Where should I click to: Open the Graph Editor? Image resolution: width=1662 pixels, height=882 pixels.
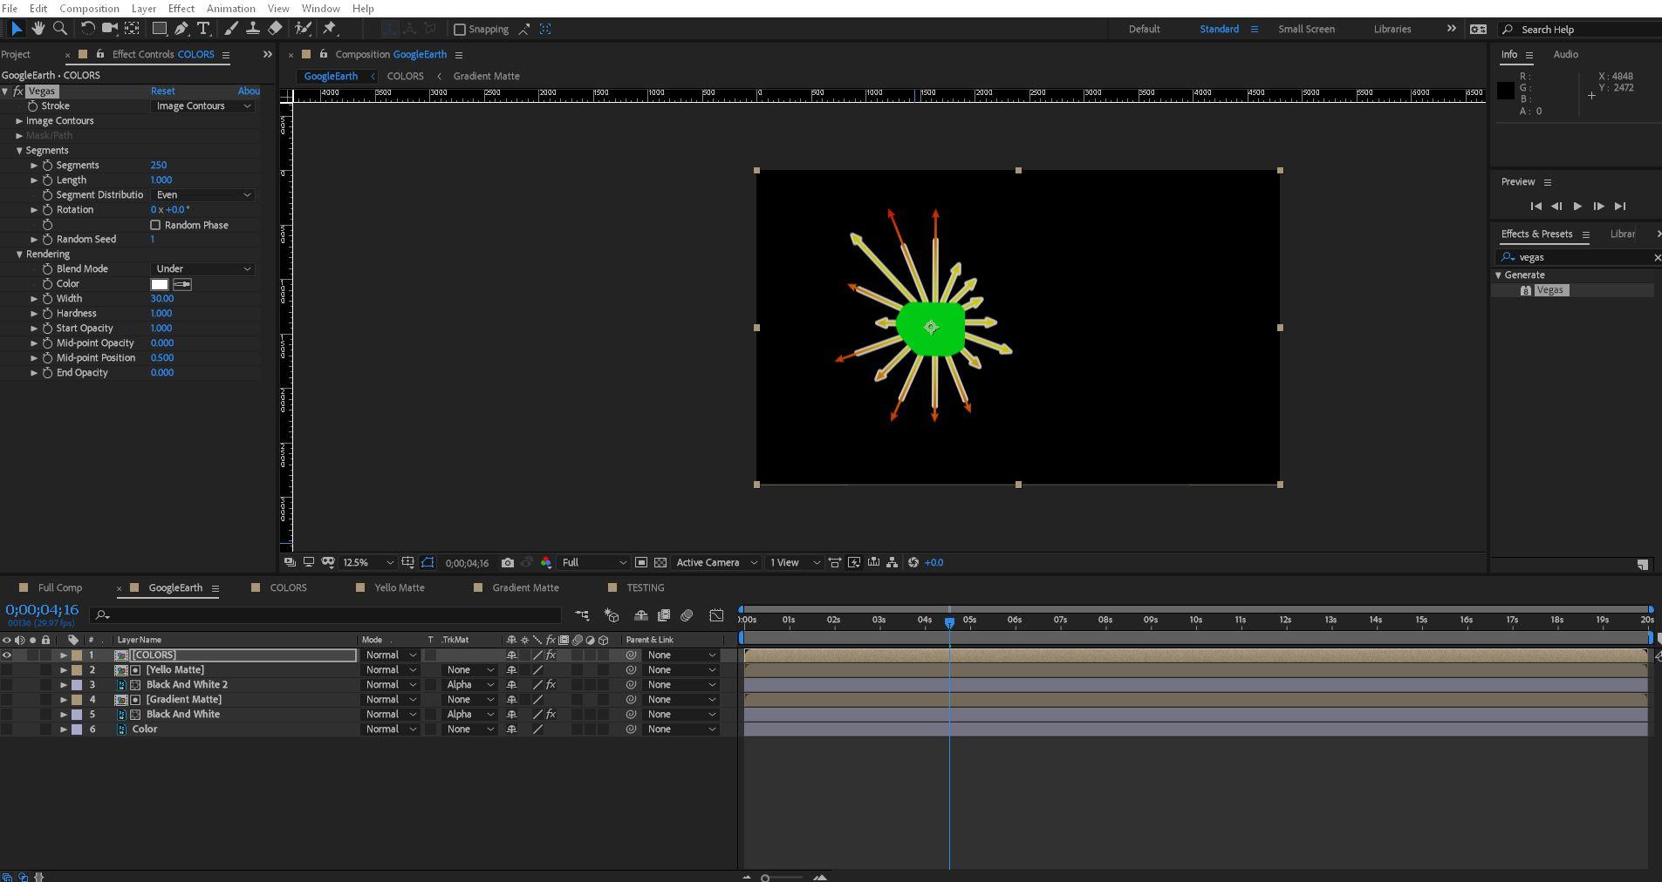716,616
